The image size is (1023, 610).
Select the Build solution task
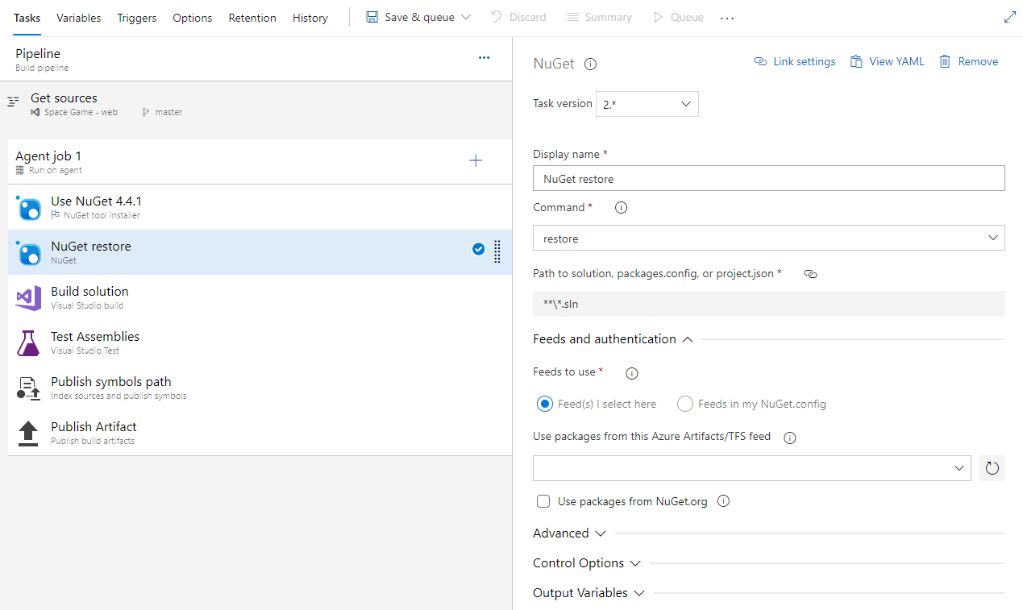coord(260,298)
